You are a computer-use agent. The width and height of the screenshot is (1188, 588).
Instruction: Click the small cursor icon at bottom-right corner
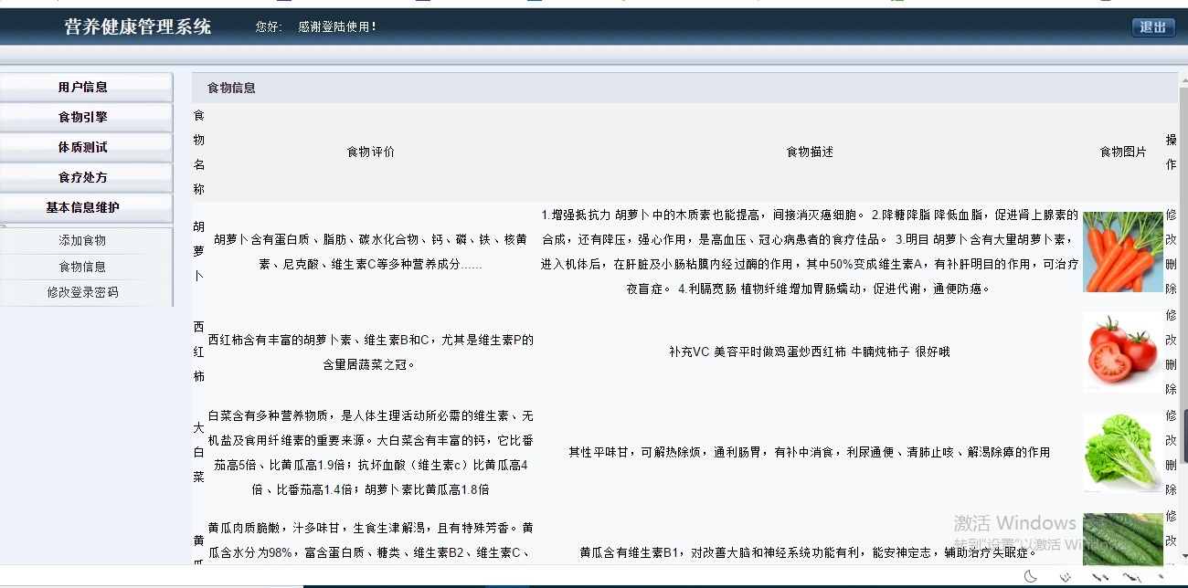pyautogui.click(x=1161, y=576)
